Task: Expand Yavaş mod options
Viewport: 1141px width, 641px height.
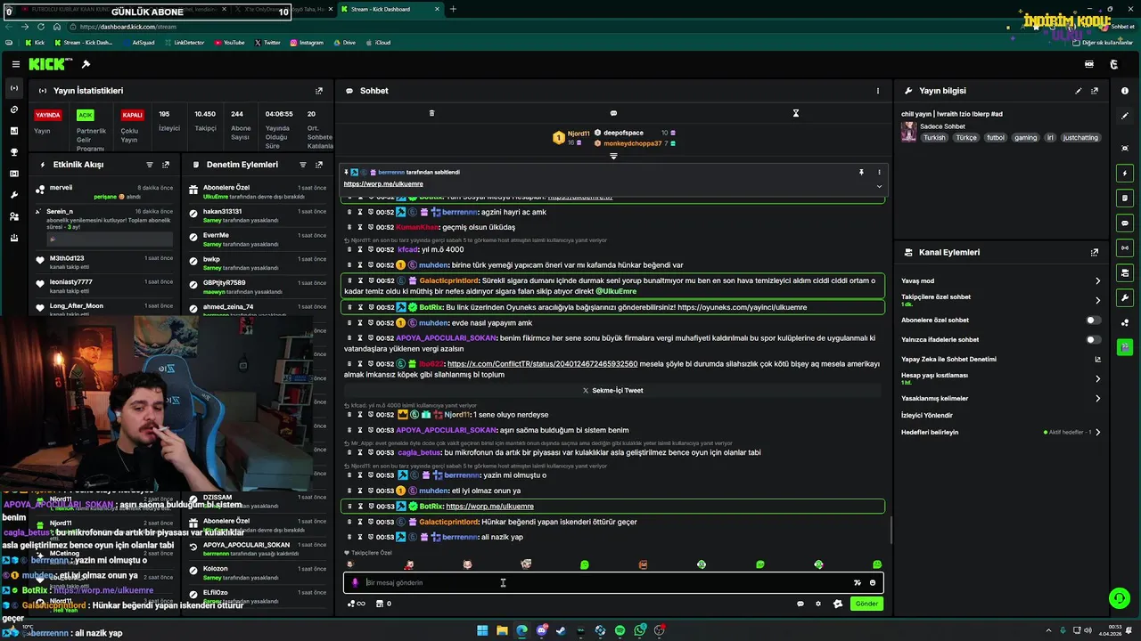Action: tap(1097, 281)
